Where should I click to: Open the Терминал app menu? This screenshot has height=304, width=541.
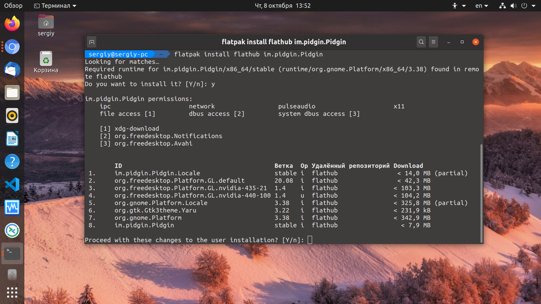(x=55, y=6)
